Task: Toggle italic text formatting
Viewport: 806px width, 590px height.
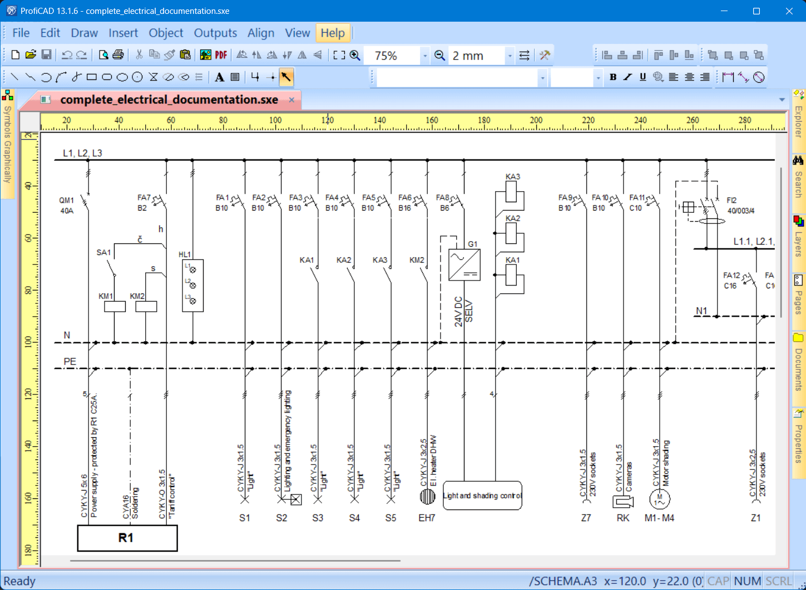Action: coord(627,77)
